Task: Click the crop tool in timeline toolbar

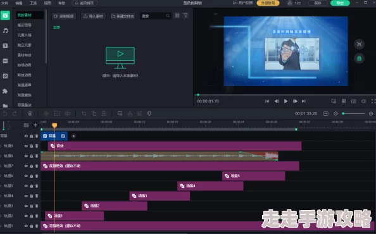Action: (x=84, y=114)
